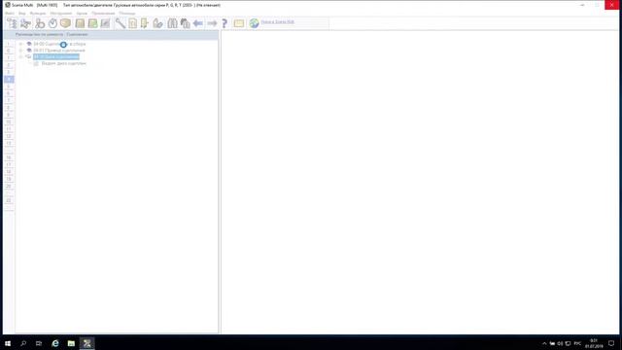Select the highlighted 04-10 tree item
The image size is (622, 350).
point(56,56)
